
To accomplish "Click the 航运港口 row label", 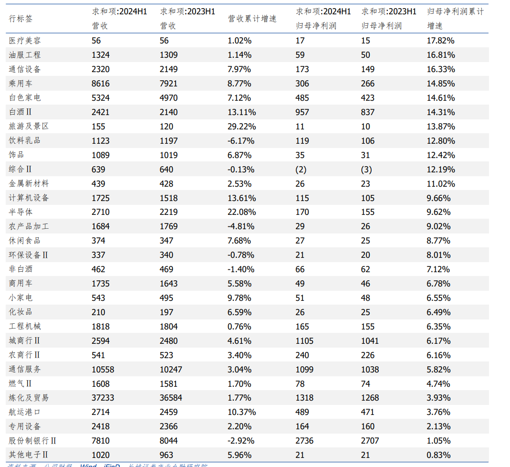I will click(25, 412).
